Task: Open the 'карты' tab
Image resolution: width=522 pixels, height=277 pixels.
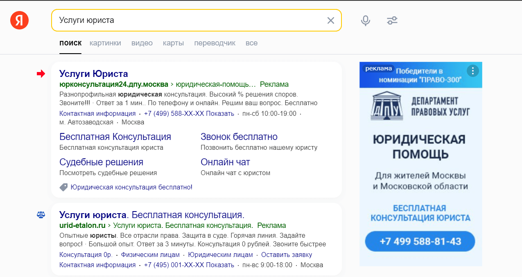Action: (173, 43)
